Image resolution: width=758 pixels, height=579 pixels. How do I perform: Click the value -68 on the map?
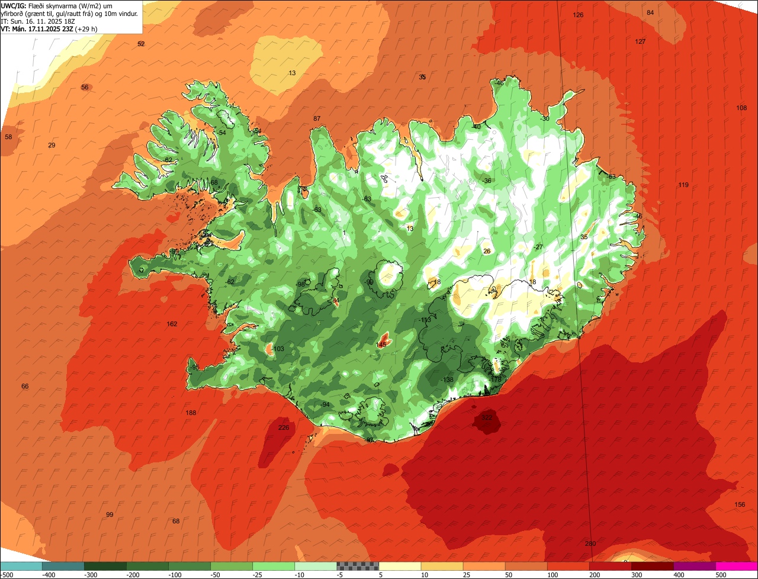click(213, 182)
